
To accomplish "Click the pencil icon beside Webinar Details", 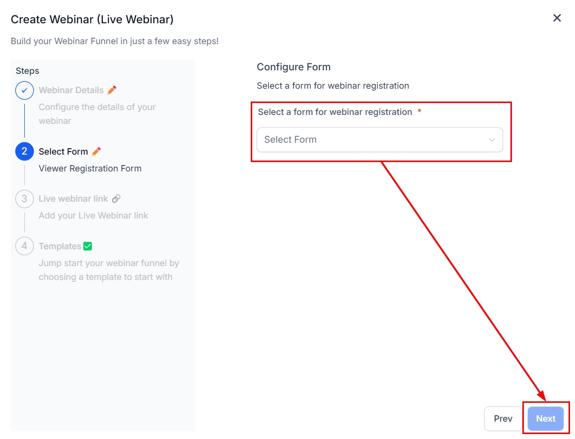I will click(x=112, y=90).
